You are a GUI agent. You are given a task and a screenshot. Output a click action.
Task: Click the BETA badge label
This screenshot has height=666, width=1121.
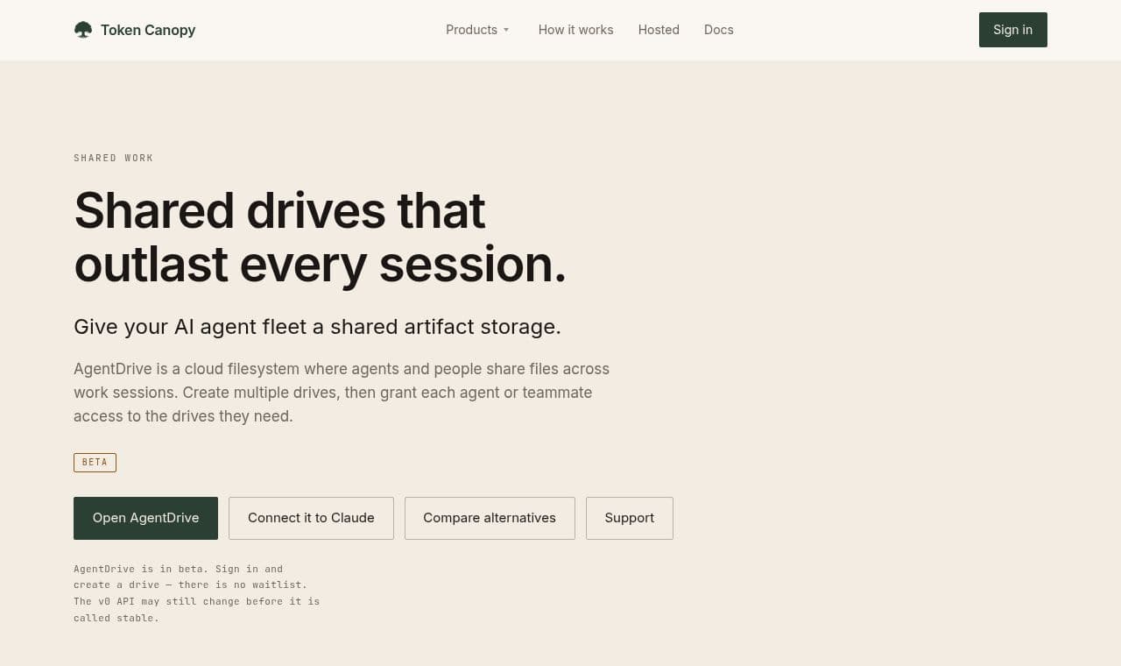click(x=95, y=463)
